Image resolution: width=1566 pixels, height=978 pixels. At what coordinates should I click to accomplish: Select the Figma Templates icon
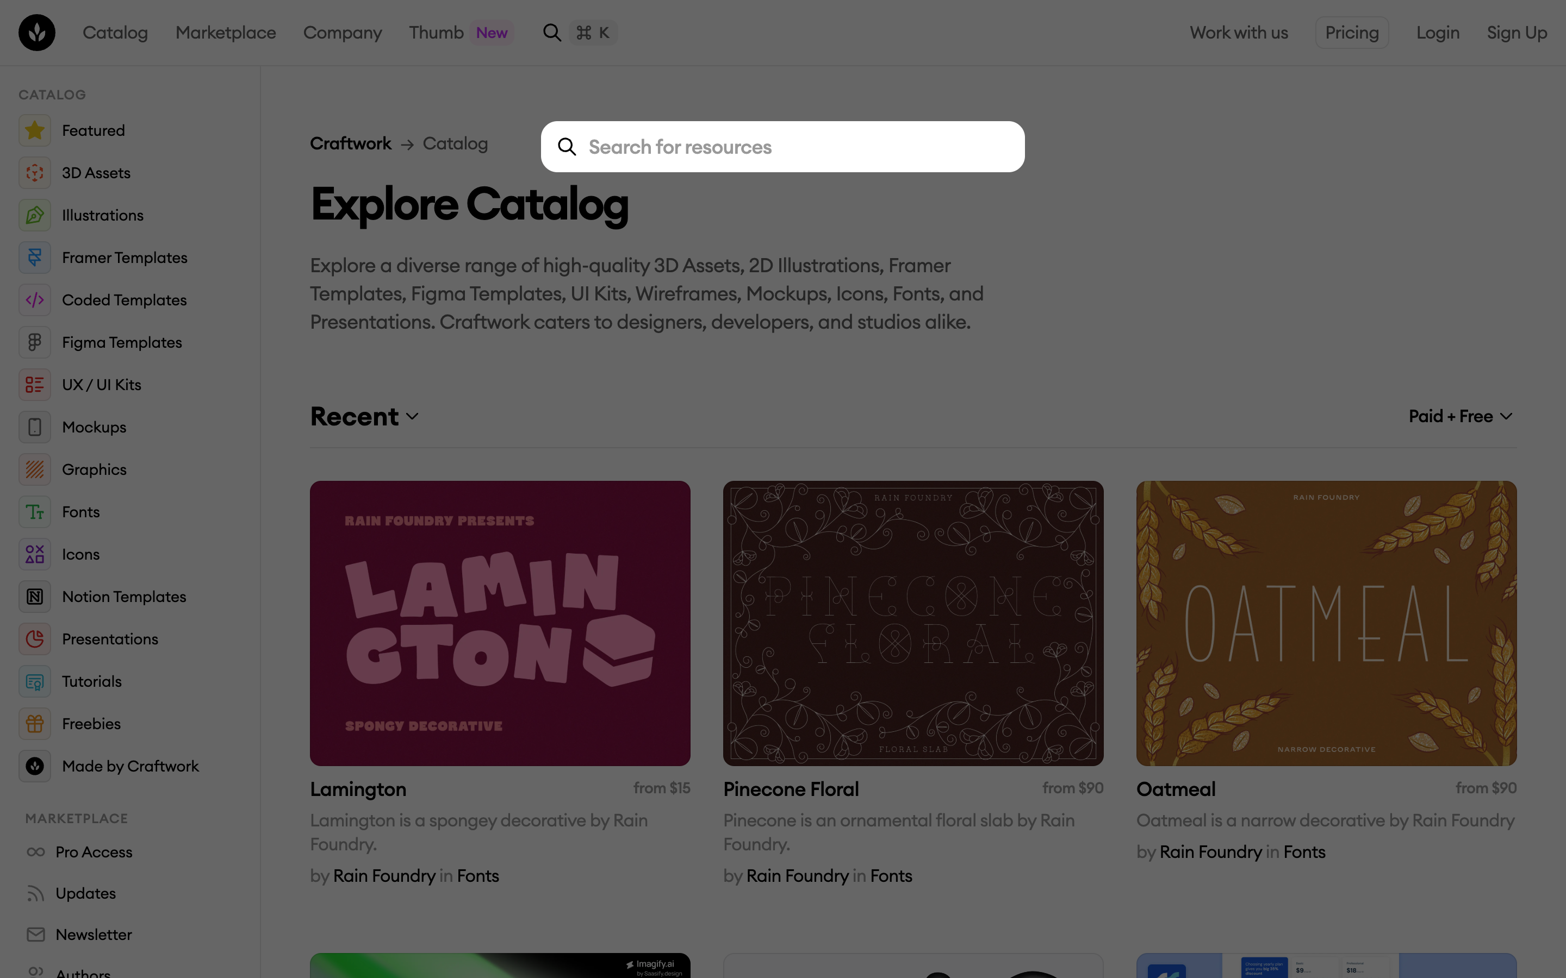pyautogui.click(x=34, y=342)
